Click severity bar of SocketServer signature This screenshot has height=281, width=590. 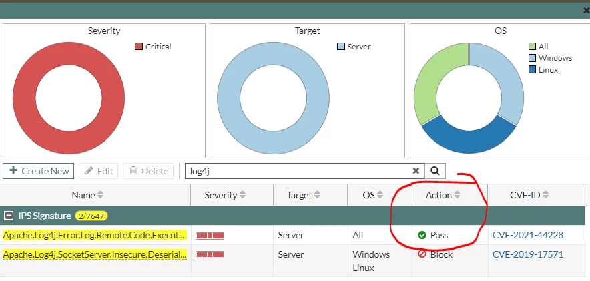(x=210, y=255)
